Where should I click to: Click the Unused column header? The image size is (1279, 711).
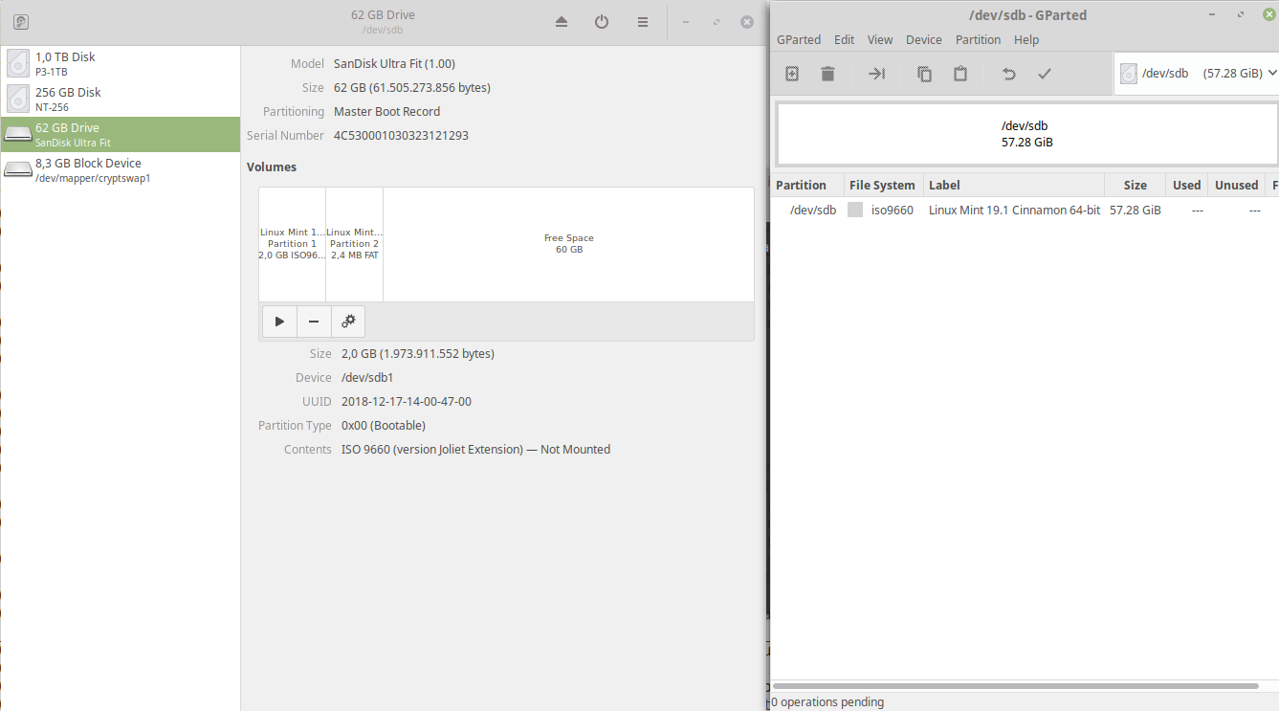1237,185
